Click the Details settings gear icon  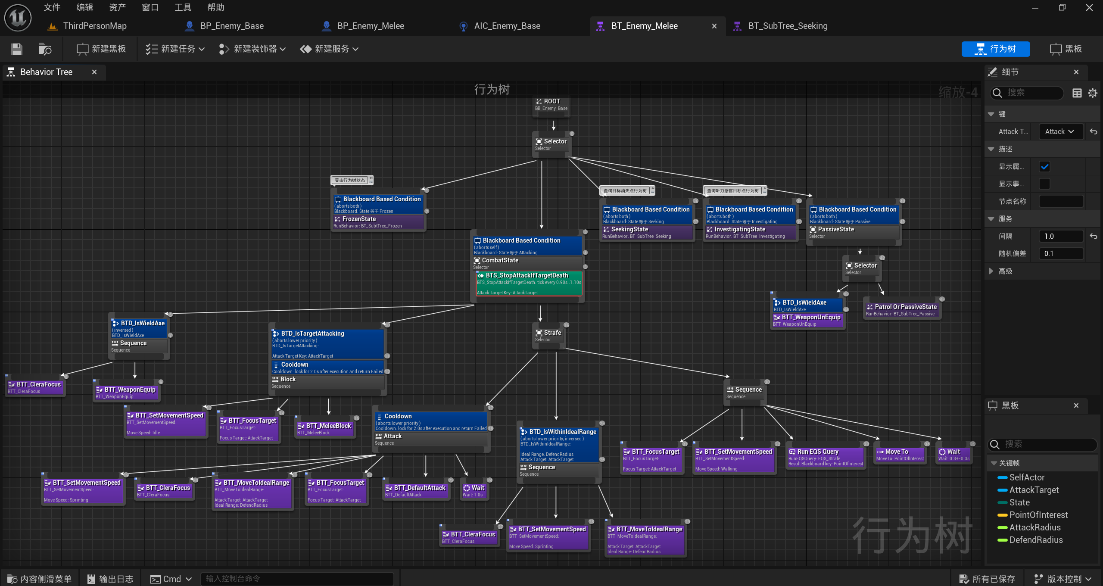pyautogui.click(x=1092, y=93)
